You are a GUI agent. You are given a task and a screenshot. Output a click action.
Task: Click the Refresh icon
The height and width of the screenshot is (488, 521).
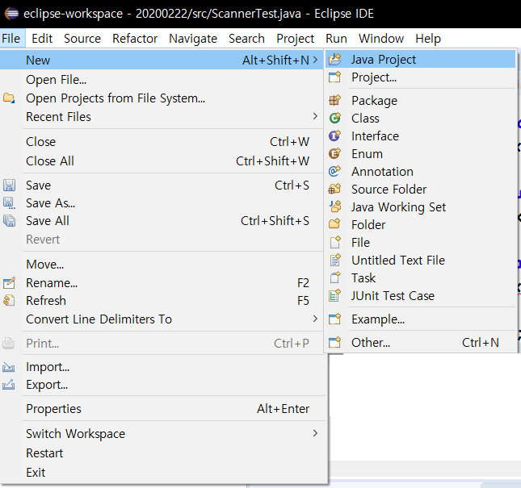pos(9,300)
